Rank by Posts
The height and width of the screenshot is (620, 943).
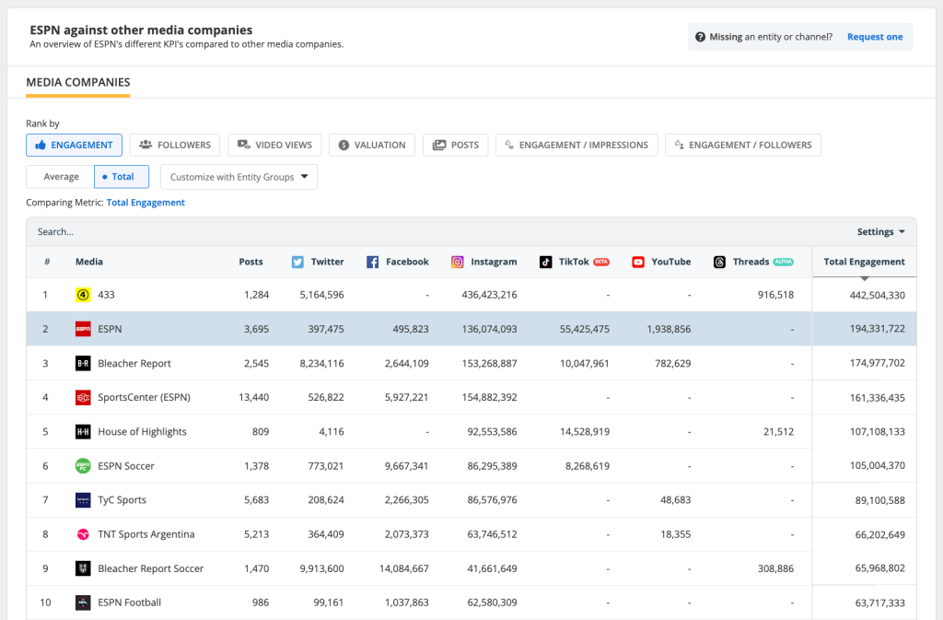pyautogui.click(x=455, y=145)
